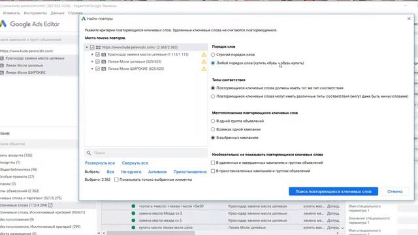Click warning triangle beside Ликви Моли ШИРОКИЕ

[x=204, y=69]
